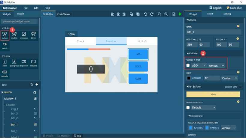Select the spangroup widget icon
Screen dimensions: 246x138
(14, 63)
